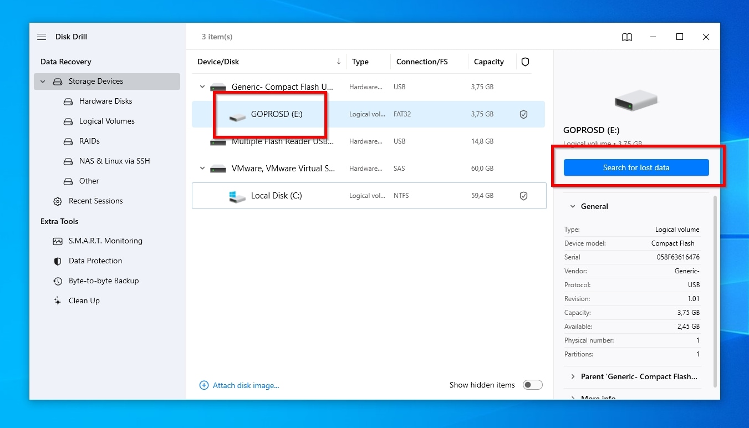Collapse the VMware Virtual S device chevron
749x428 pixels.
pyautogui.click(x=202, y=169)
